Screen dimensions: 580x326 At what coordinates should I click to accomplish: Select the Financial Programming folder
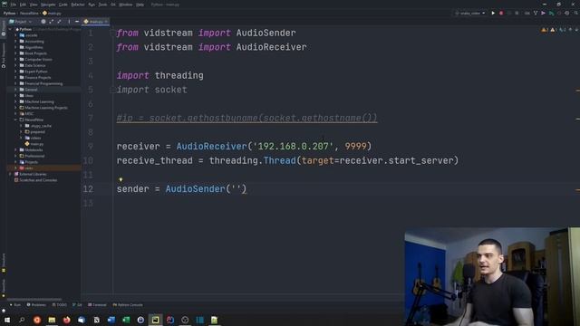pyautogui.click(x=41, y=83)
